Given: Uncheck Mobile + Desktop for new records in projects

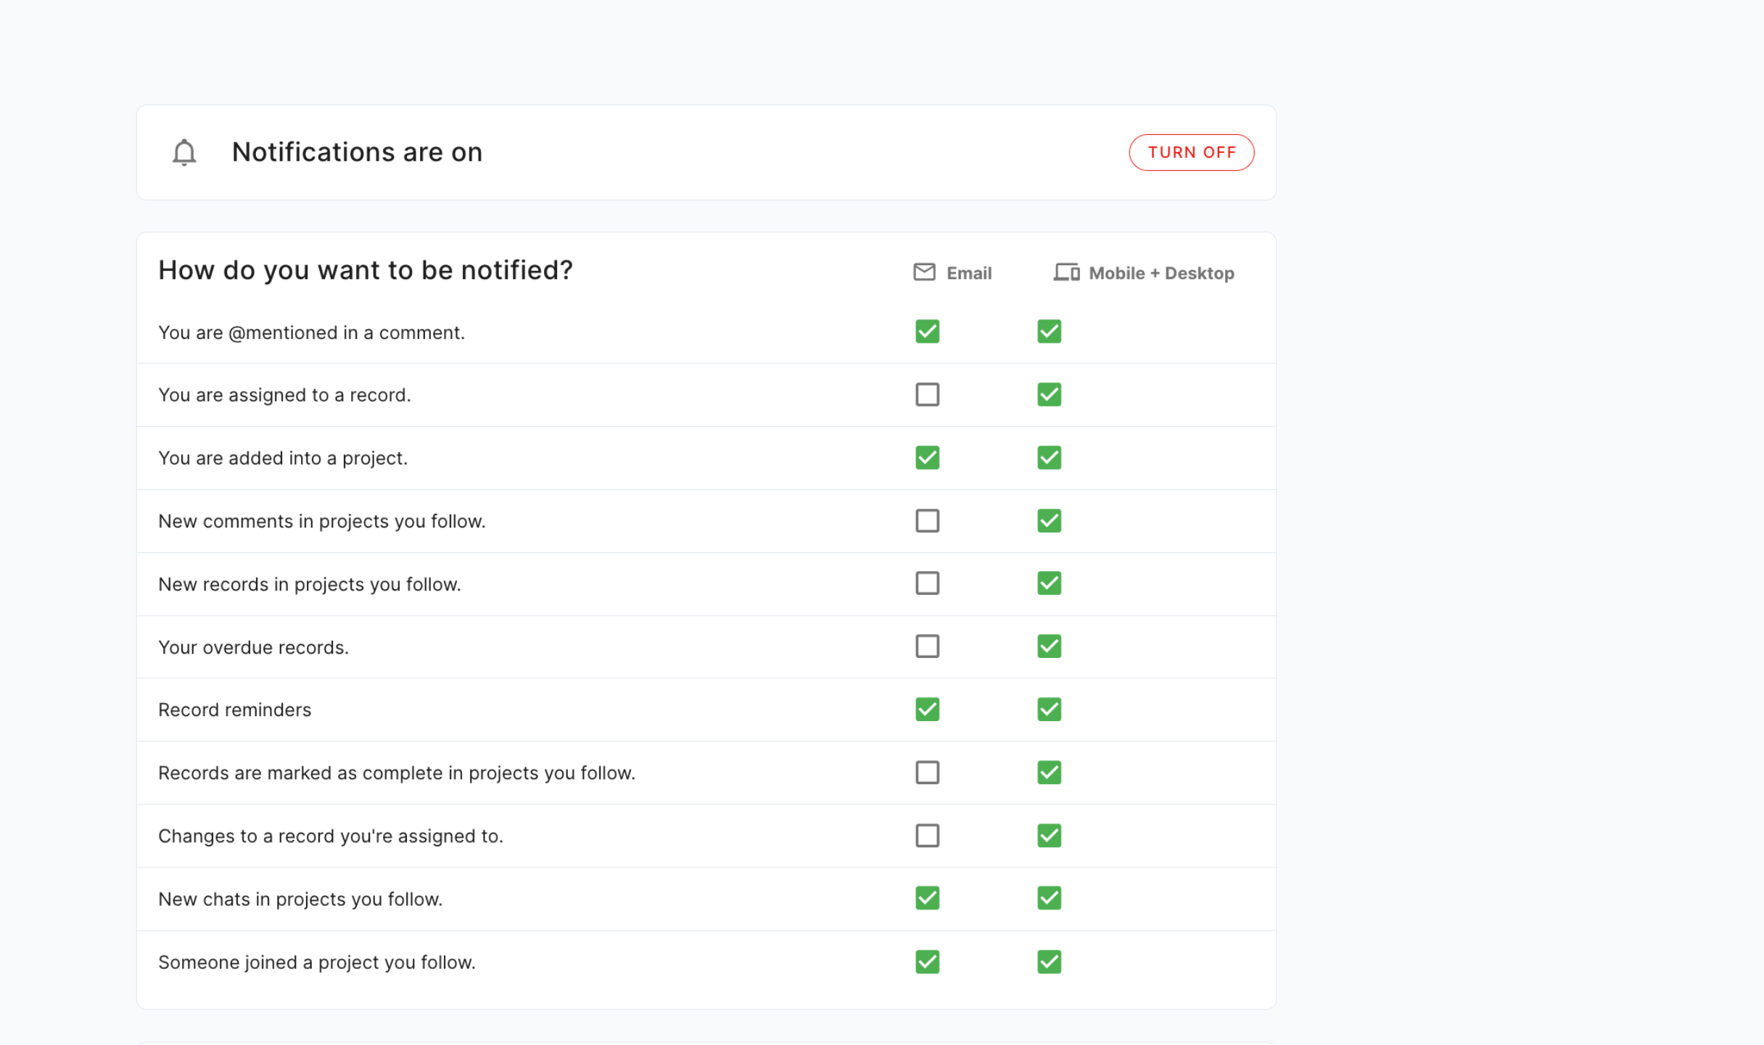Looking at the screenshot, I should pos(1049,583).
